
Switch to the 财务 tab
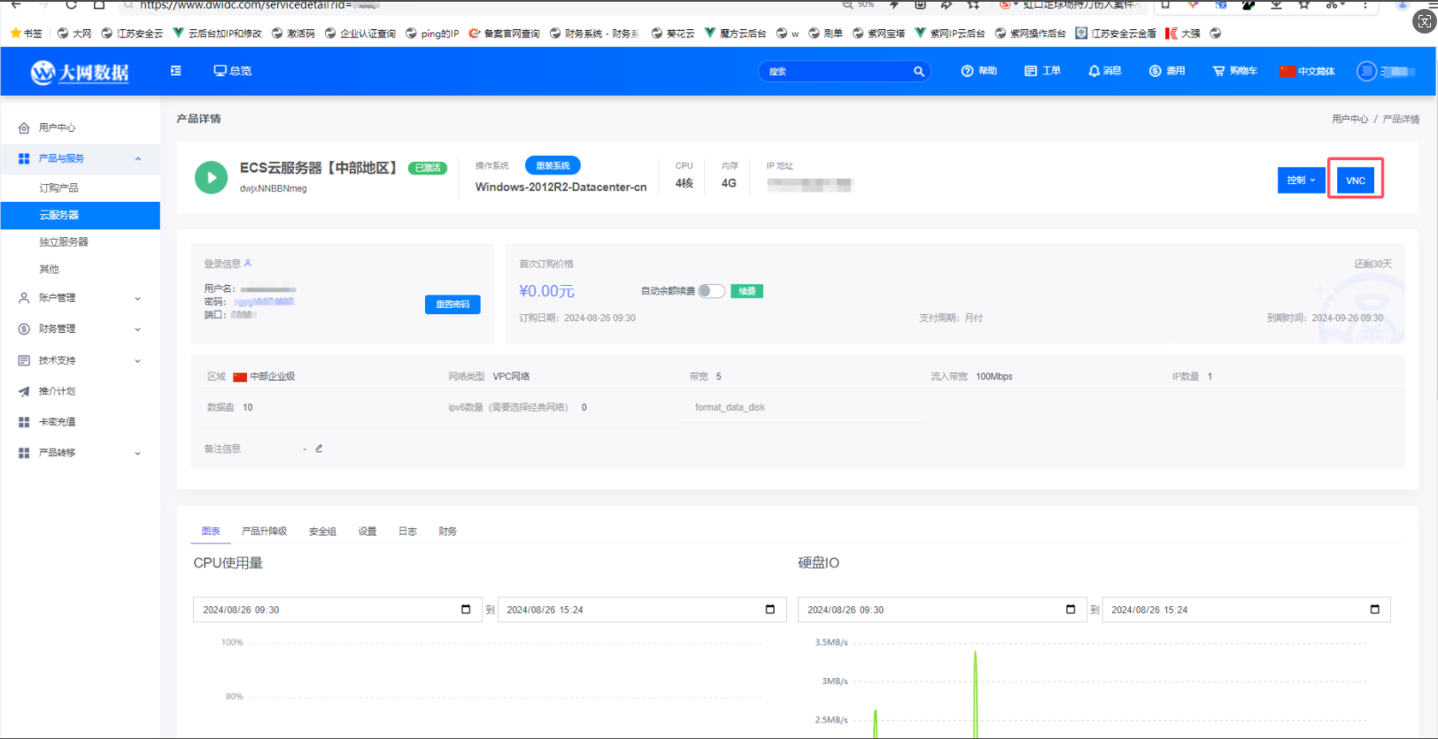pos(448,531)
